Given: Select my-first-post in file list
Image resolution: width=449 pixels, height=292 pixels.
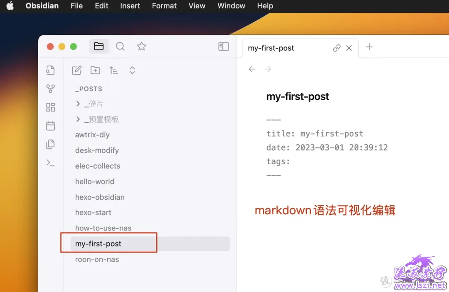Looking at the screenshot, I should pyautogui.click(x=150, y=244).
